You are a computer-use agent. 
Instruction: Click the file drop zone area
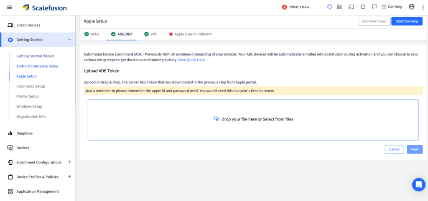[253, 120]
